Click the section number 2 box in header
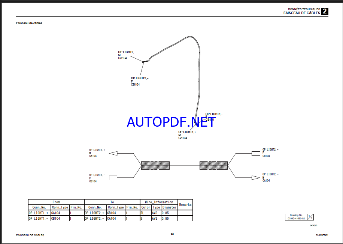The height and width of the screenshot is (244, 343). [x=325, y=11]
